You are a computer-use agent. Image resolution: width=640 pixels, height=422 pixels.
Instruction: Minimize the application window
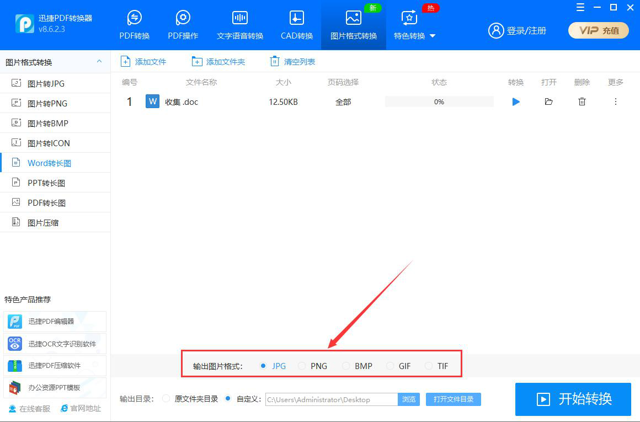[597, 7]
